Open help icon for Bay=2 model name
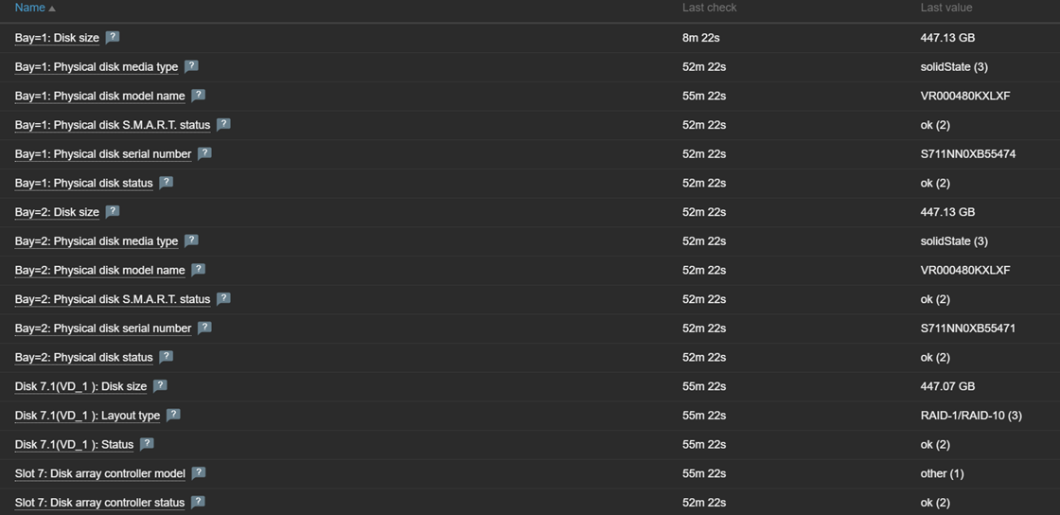1060x515 pixels. coord(198,270)
